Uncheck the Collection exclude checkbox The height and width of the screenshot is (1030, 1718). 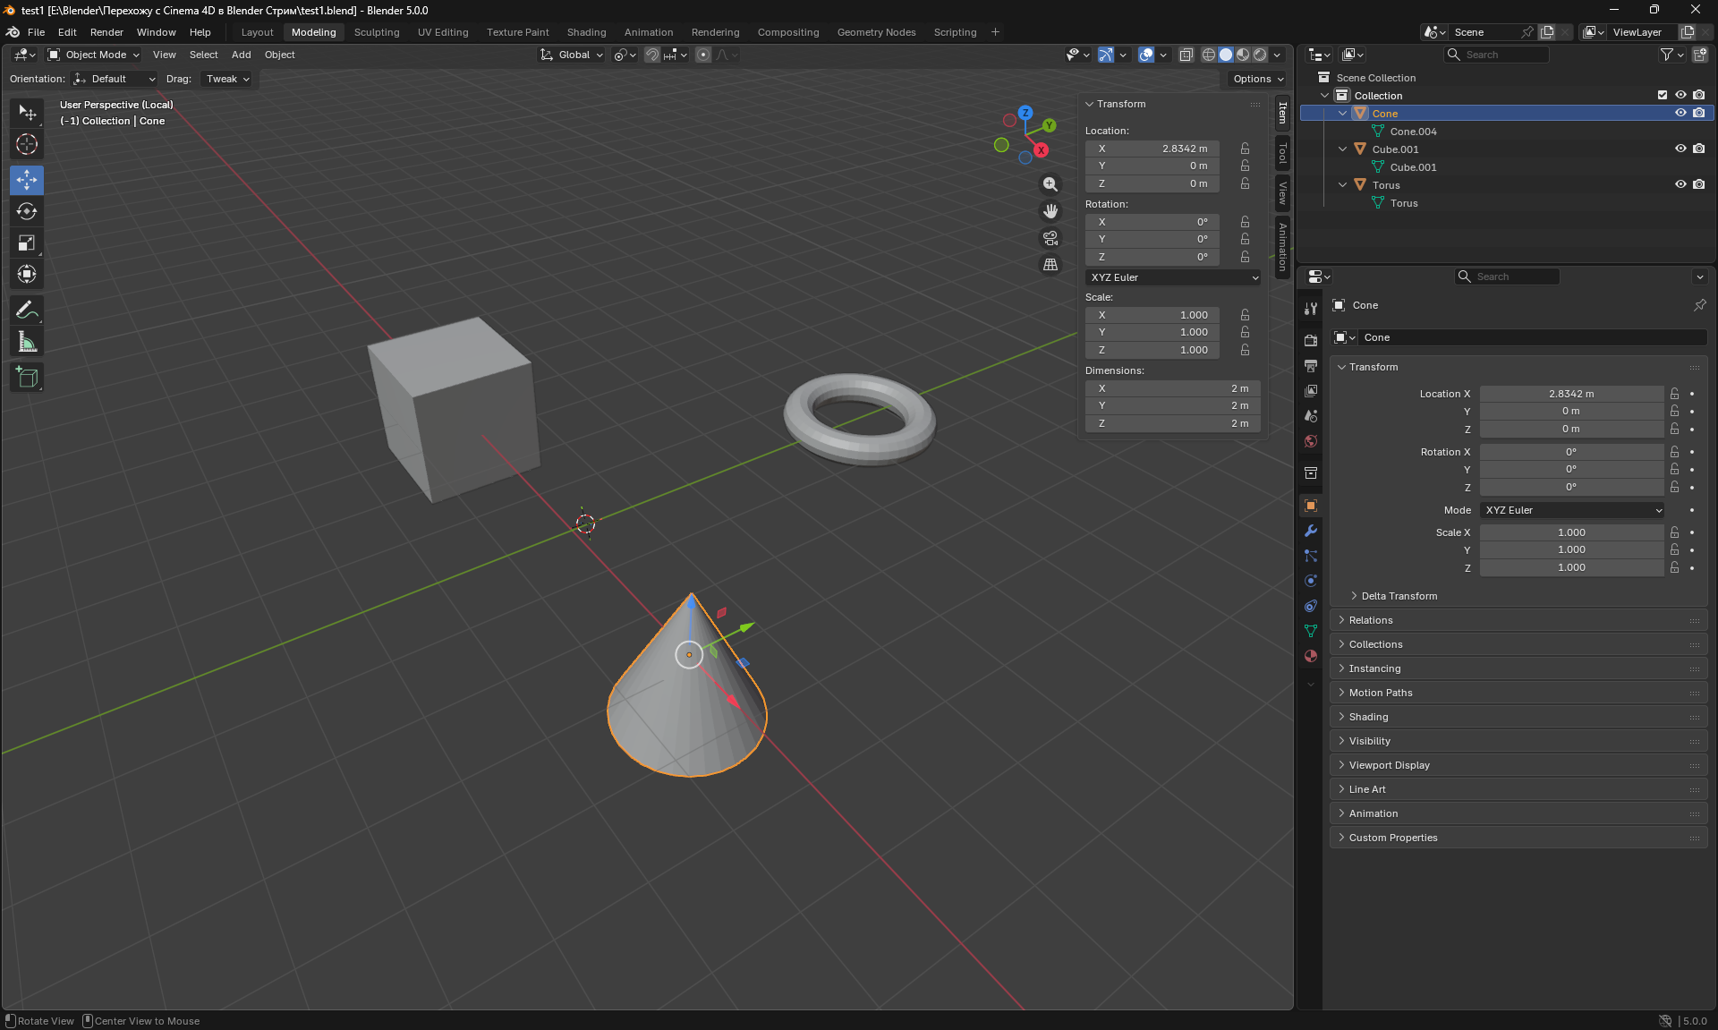(1663, 95)
